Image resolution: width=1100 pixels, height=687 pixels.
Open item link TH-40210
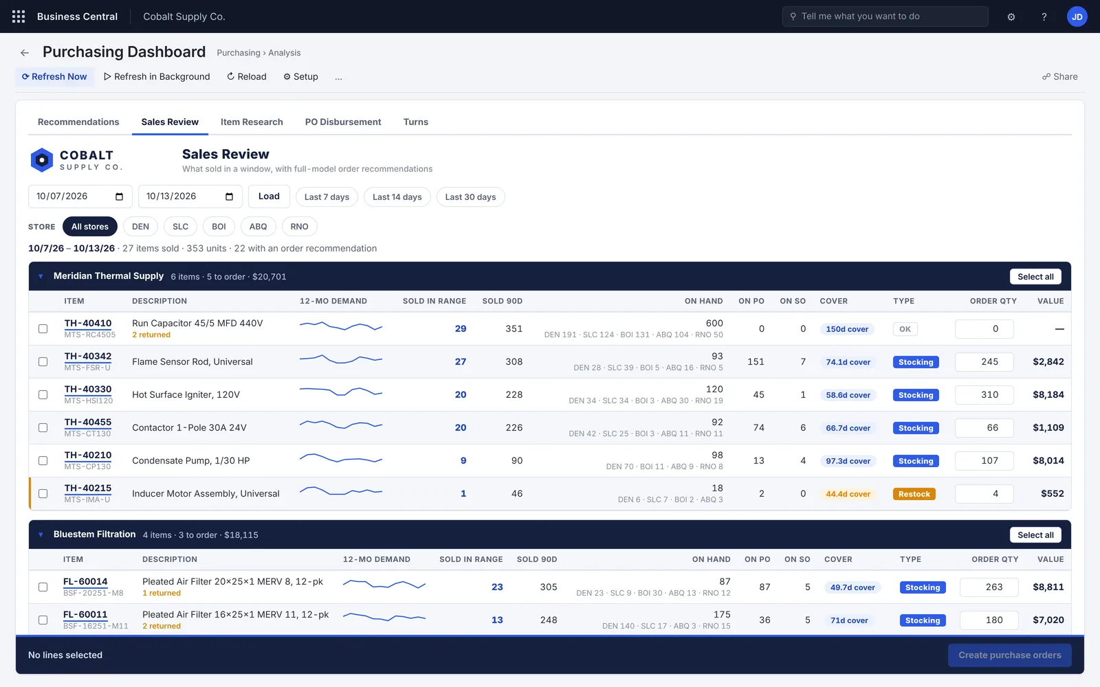pos(88,455)
